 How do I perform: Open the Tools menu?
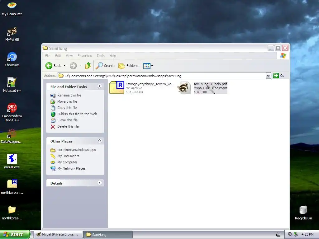pyautogui.click(x=101, y=56)
